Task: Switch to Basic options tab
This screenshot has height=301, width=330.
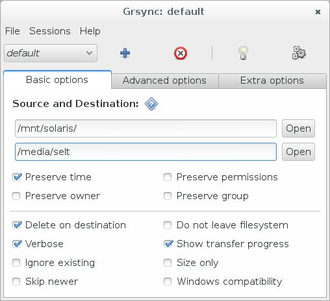Action: [57, 80]
